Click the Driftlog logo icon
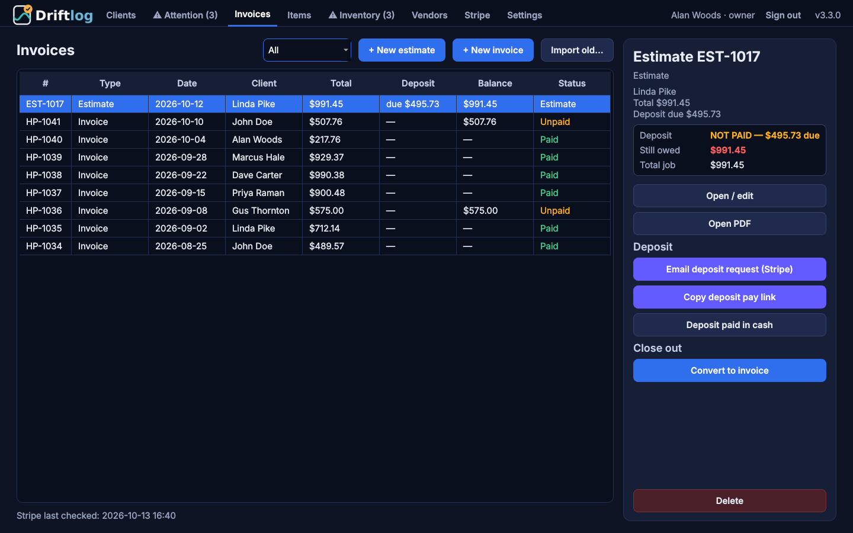 23,15
